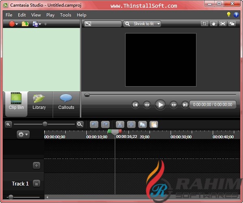Click the empty Clip Bin media area

41,59
